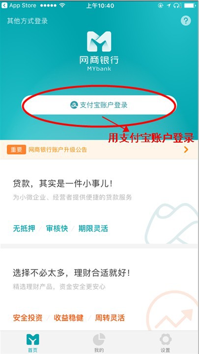Open 网商银行账户升级公告 notice

coord(58,149)
